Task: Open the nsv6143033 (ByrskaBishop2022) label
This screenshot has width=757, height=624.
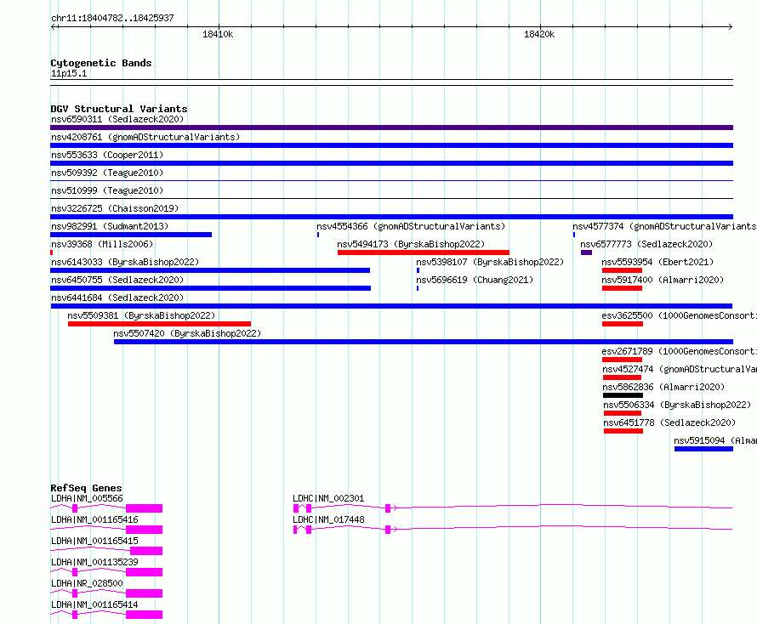Action: click(125, 262)
